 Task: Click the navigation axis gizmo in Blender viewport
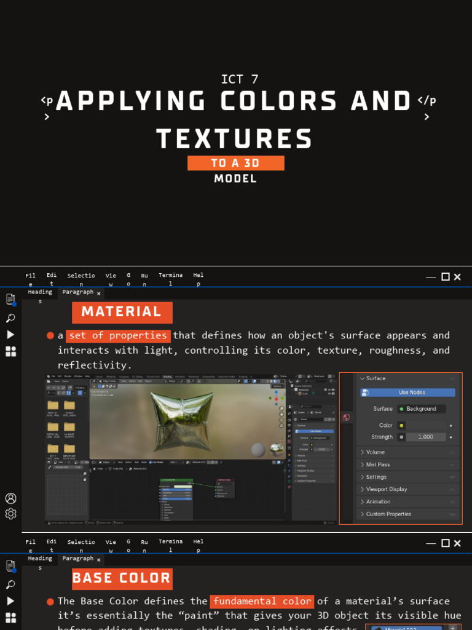point(276,397)
